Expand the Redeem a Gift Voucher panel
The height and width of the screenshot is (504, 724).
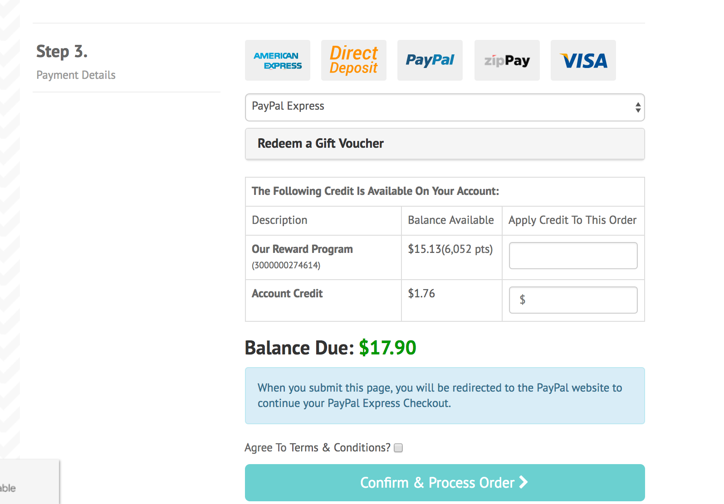pyautogui.click(x=445, y=144)
